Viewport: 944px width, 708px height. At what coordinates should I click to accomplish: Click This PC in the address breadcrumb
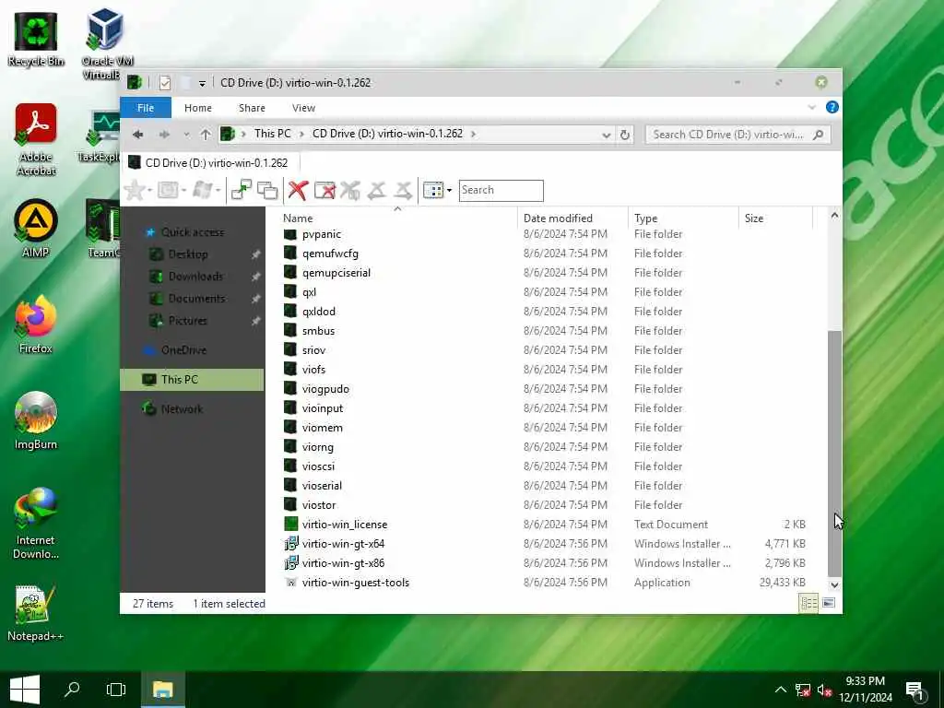pos(272,134)
